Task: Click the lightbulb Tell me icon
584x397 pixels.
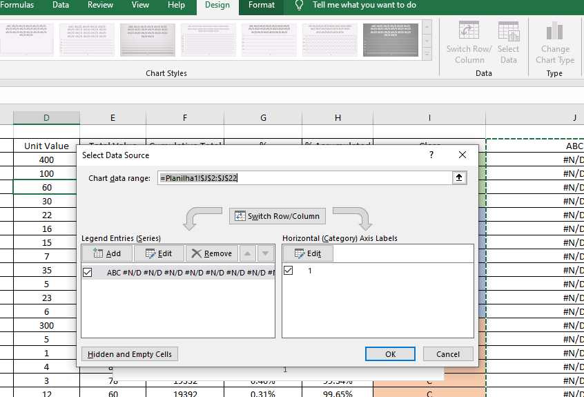Action: [299, 6]
